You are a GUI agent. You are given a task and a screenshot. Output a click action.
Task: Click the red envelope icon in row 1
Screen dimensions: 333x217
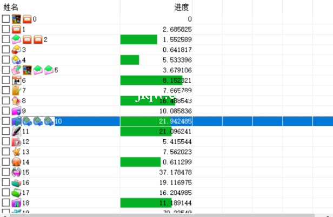(x=16, y=29)
